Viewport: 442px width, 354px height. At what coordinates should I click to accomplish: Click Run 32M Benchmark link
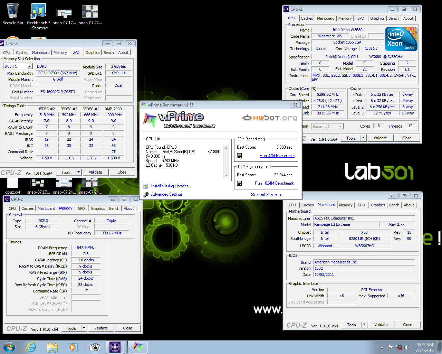point(277,156)
